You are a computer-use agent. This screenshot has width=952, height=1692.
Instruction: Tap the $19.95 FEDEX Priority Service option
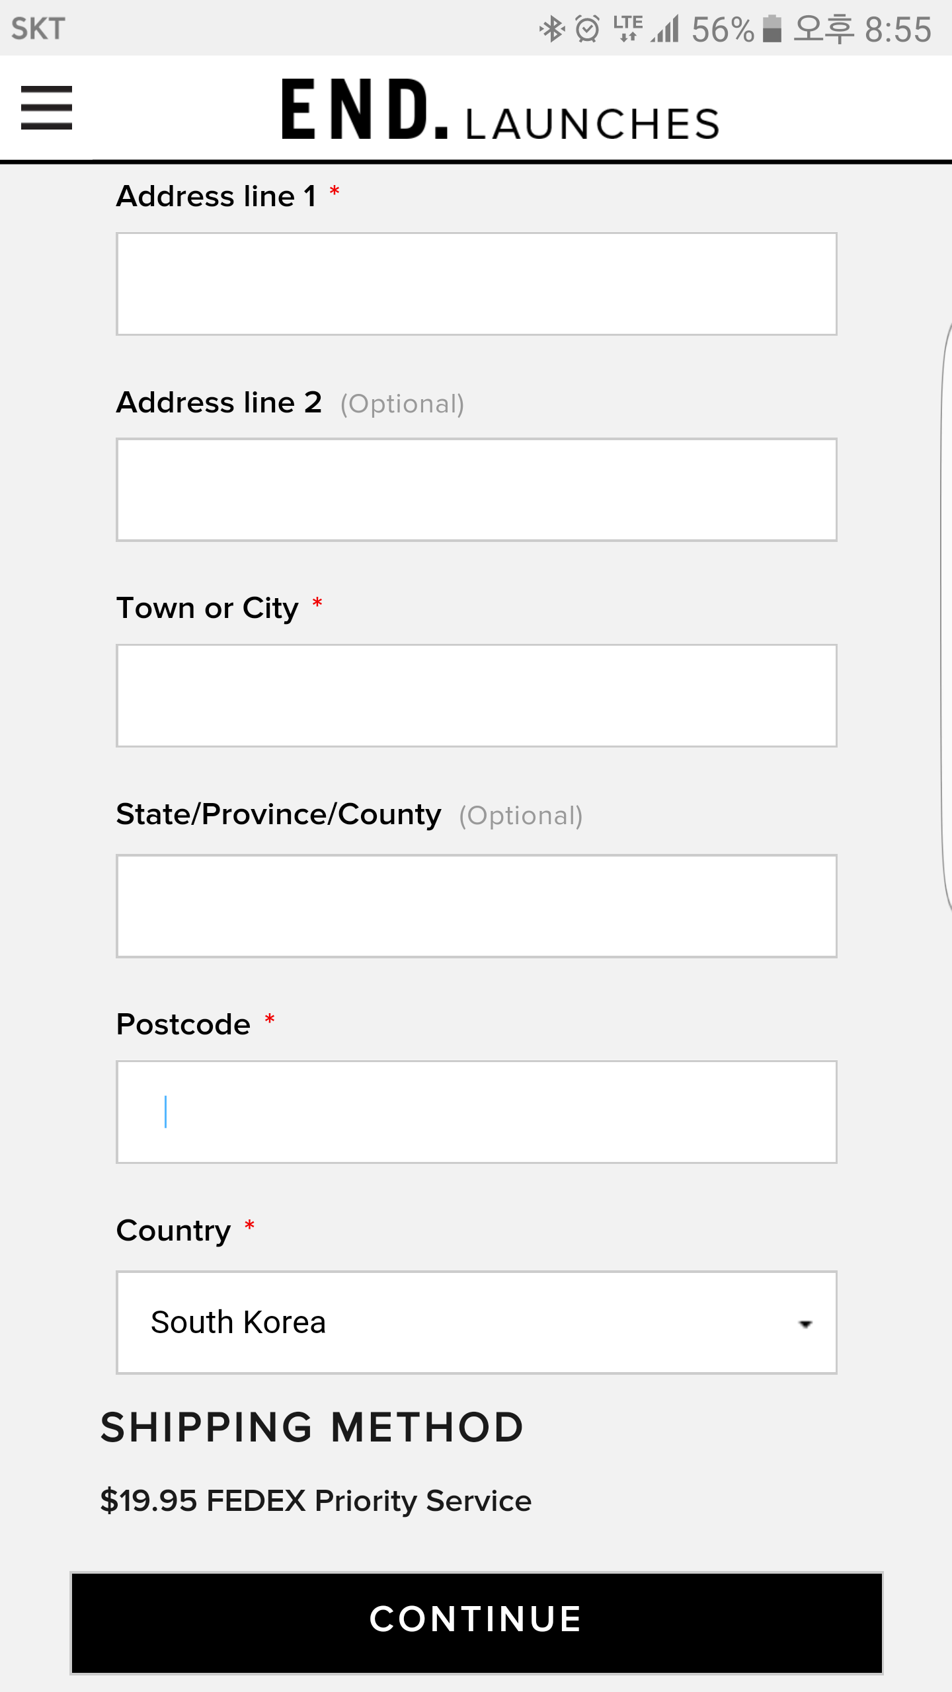[x=316, y=1500]
